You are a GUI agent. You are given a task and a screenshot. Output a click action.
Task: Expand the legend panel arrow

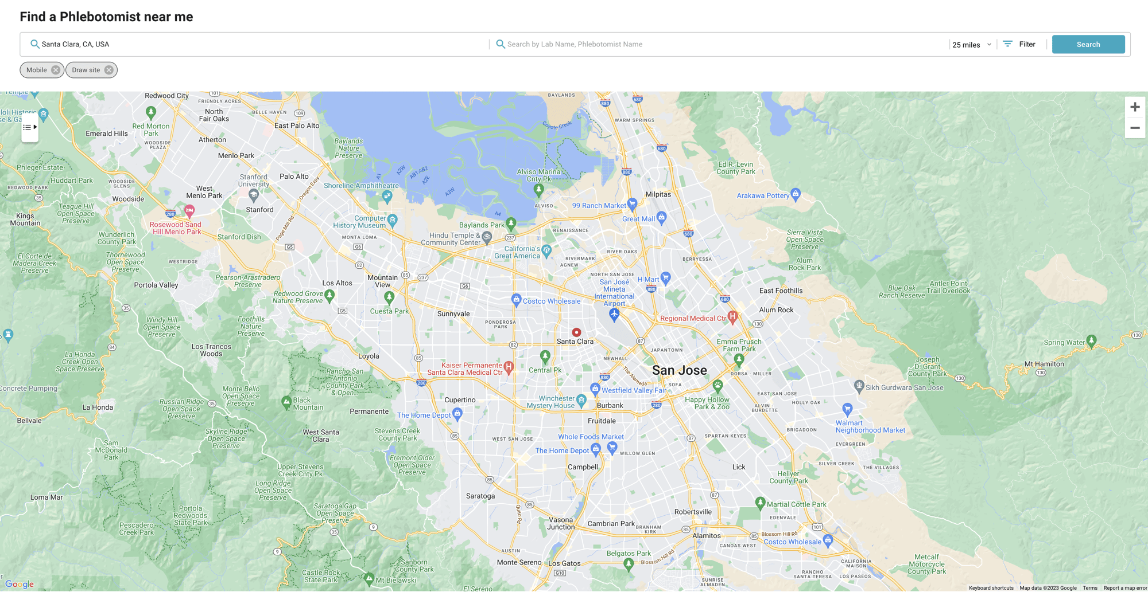coord(35,127)
